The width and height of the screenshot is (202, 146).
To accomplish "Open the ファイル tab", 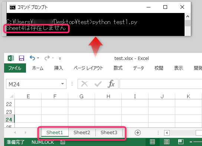I will click(x=15, y=68).
